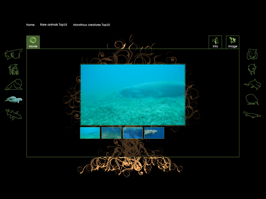Image resolution: width=266 pixels, height=199 pixels.
Task: Select the kiwi bird outline icon
Action: click(x=252, y=99)
